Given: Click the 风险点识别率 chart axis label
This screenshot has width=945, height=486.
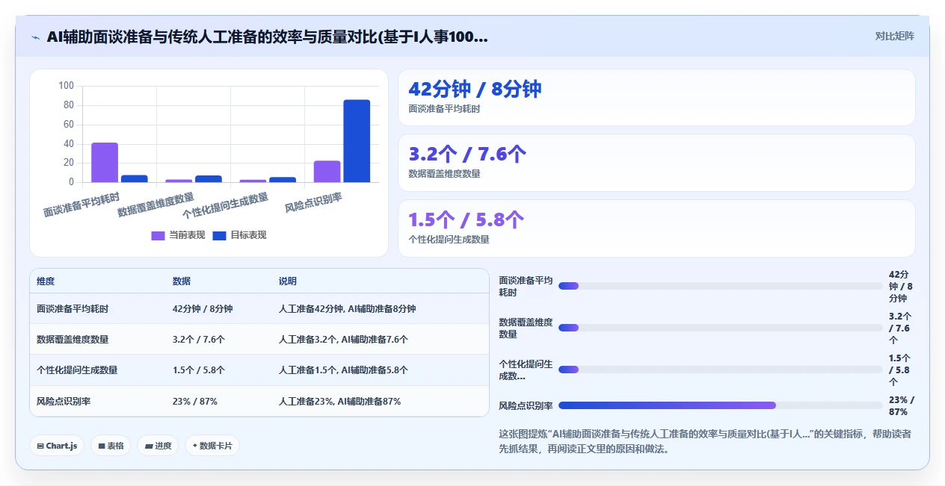Looking at the screenshot, I should [314, 202].
